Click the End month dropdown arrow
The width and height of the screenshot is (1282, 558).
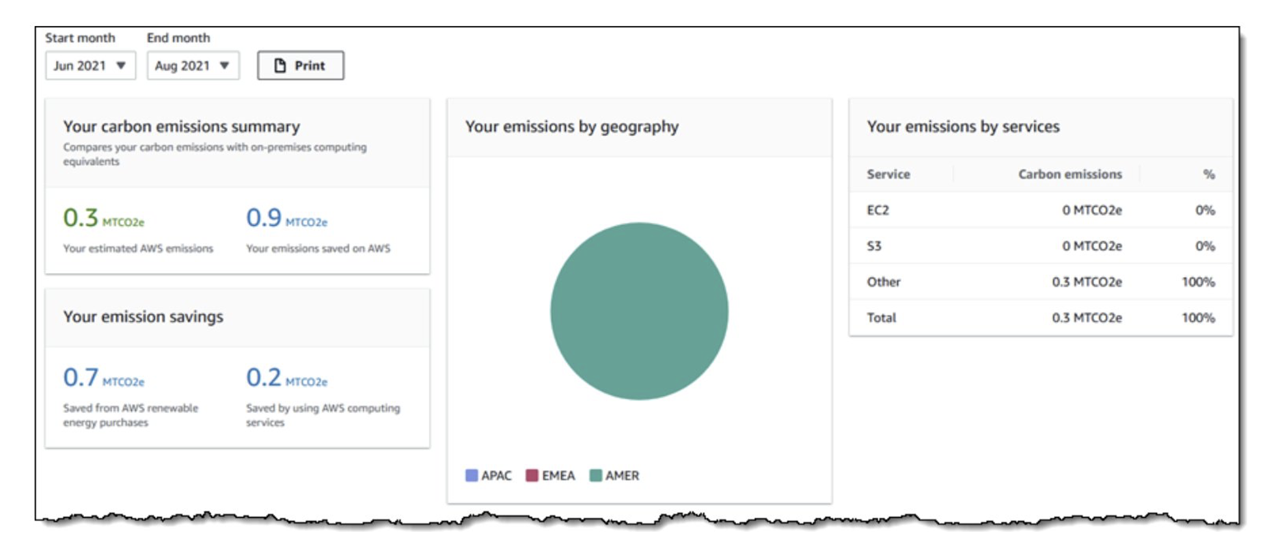point(225,66)
